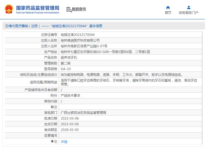This screenshot has width=205, height=147.
Task: Open 详情 details link
Action: (64, 142)
